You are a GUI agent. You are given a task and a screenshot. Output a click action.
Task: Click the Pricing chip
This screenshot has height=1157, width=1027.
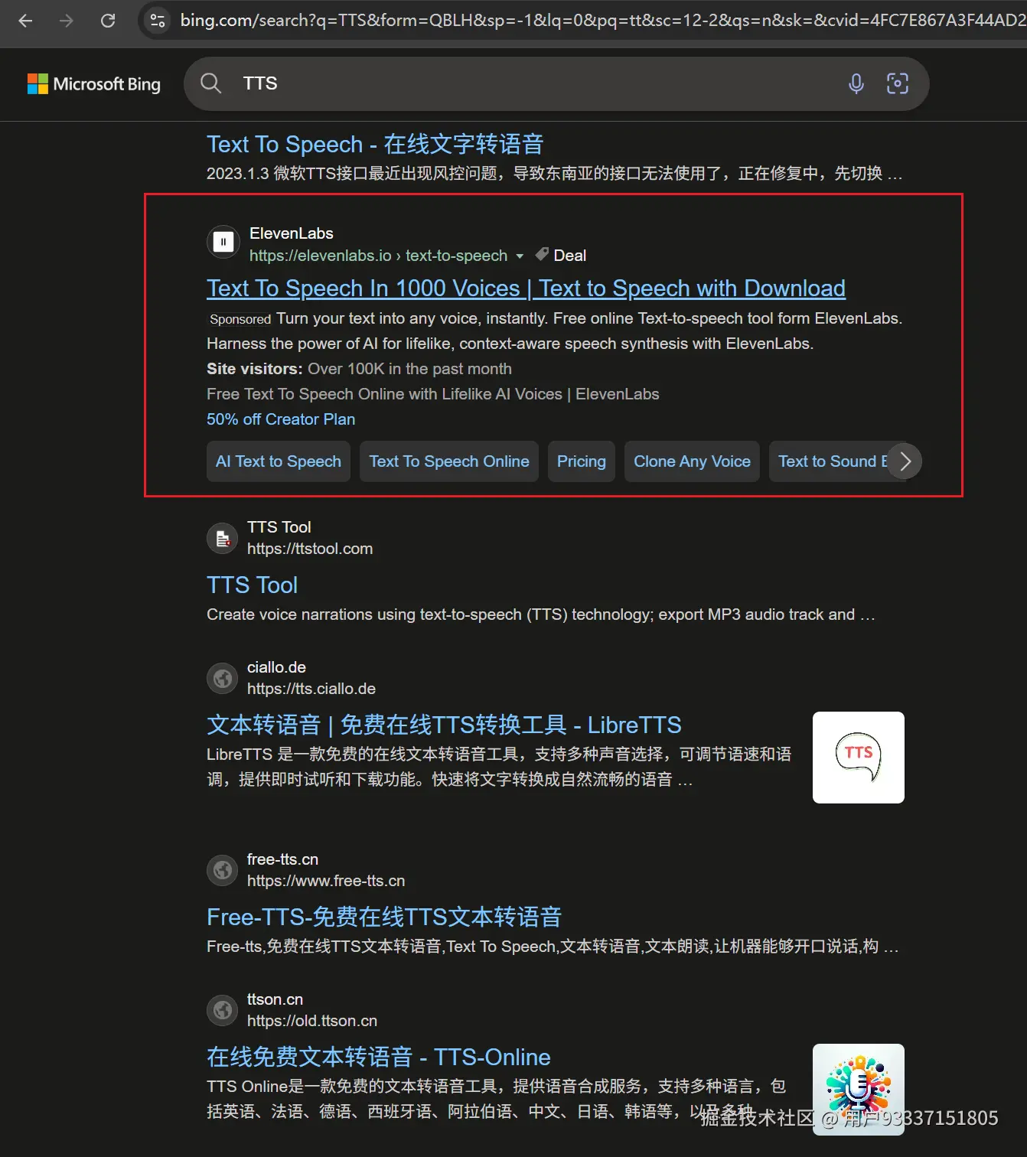click(x=582, y=461)
